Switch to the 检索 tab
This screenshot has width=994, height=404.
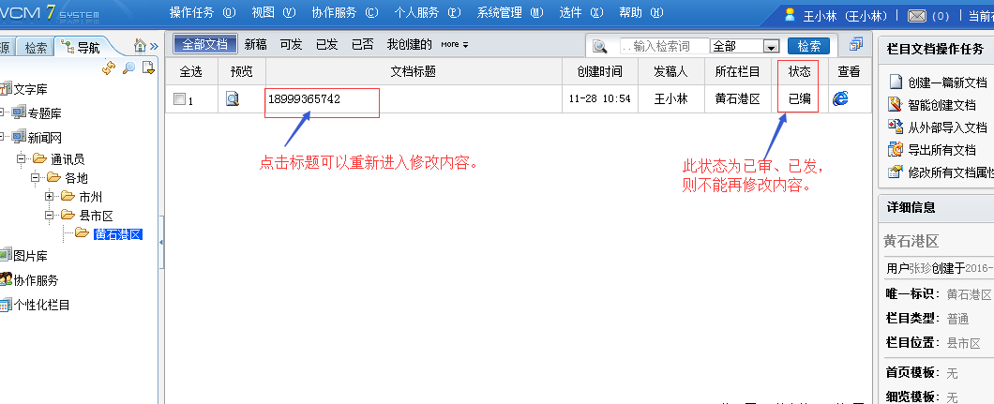[x=36, y=48]
